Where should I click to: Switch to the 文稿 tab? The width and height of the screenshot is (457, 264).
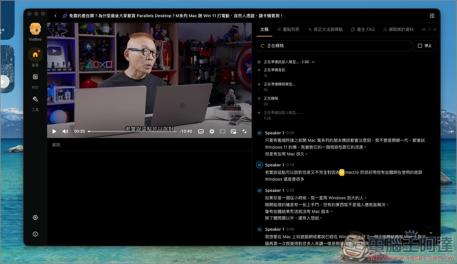pyautogui.click(x=264, y=29)
